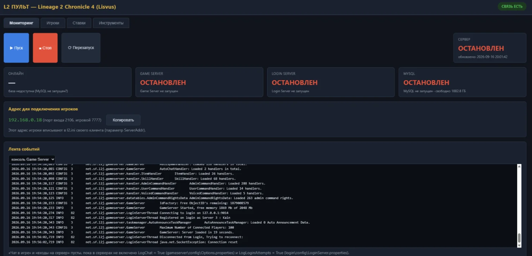Screen dimensions: 532x256
Task: Go to the Ставки tab
Action: point(79,23)
